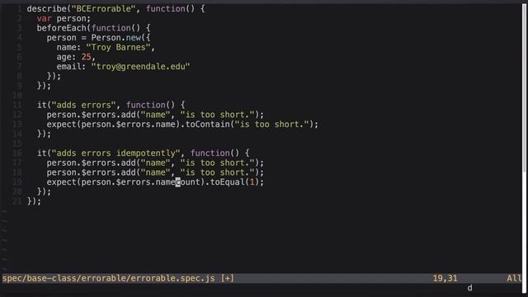Click the "adds errors" test title on line 11

click(83, 105)
